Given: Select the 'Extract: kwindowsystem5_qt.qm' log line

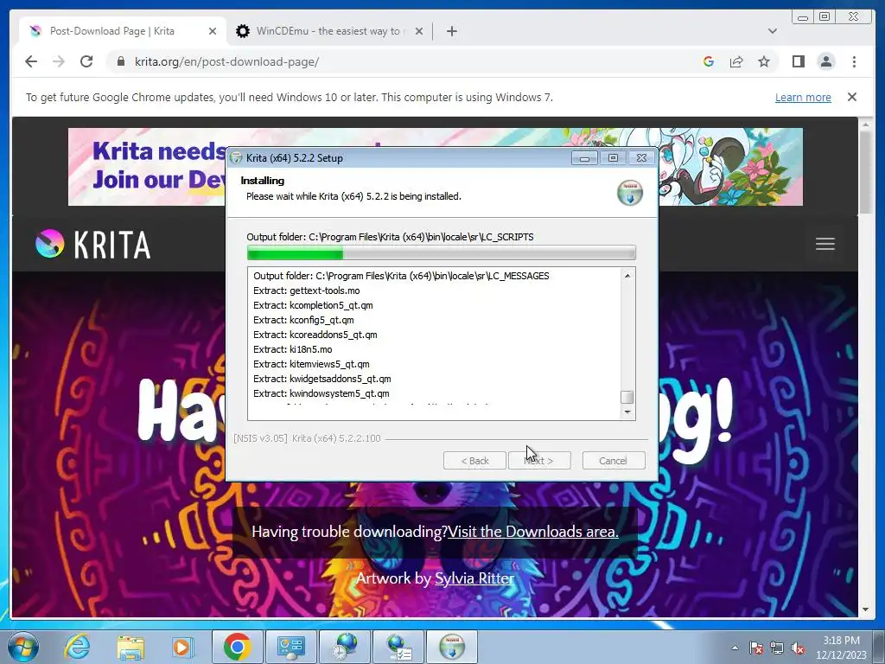Looking at the screenshot, I should [x=322, y=393].
